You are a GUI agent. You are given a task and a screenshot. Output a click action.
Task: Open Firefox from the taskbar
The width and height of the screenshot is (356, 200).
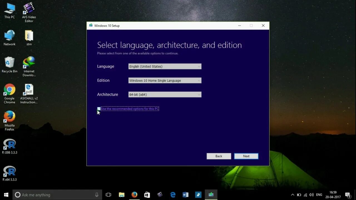[x=134, y=195]
